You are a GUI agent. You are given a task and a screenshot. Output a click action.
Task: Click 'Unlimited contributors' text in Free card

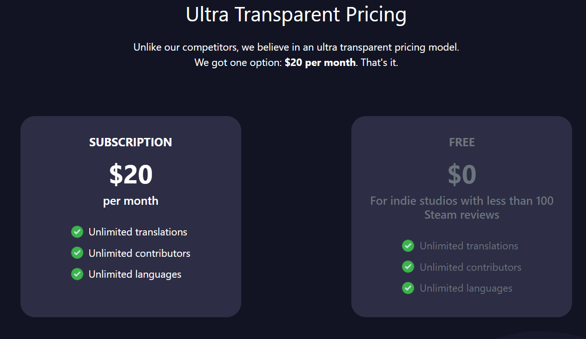[470, 267]
